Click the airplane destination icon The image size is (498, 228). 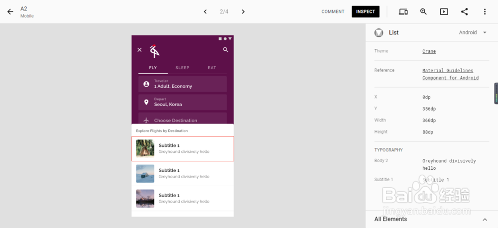(146, 120)
